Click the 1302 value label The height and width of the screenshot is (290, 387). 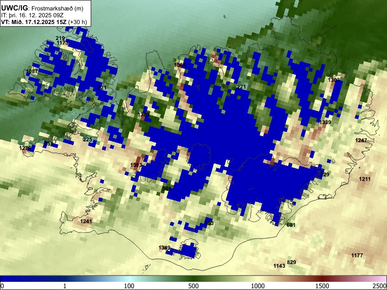pyautogui.click(x=334, y=80)
